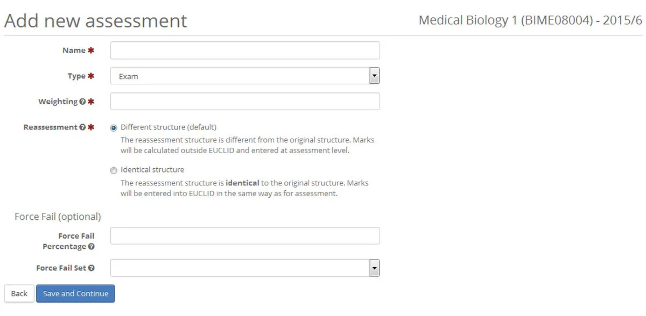Click the Exam value in Type selector

128,76
